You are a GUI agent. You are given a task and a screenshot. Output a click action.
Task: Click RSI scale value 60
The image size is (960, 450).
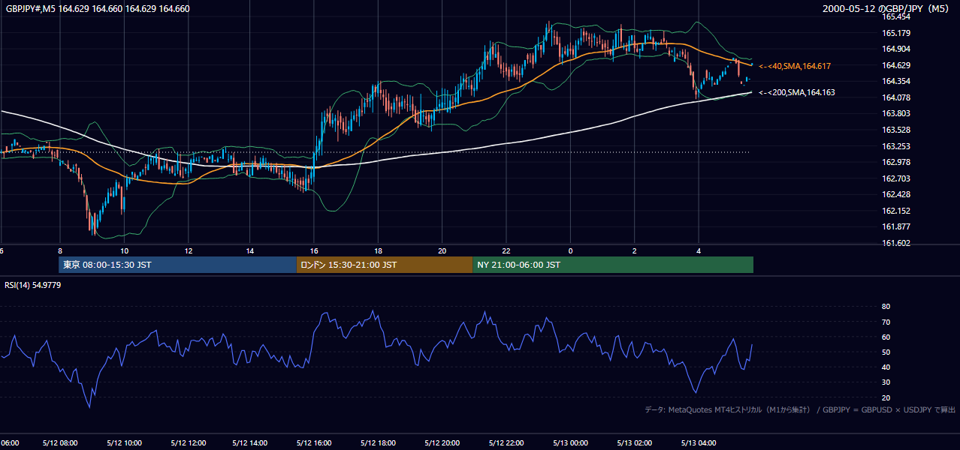click(886, 337)
